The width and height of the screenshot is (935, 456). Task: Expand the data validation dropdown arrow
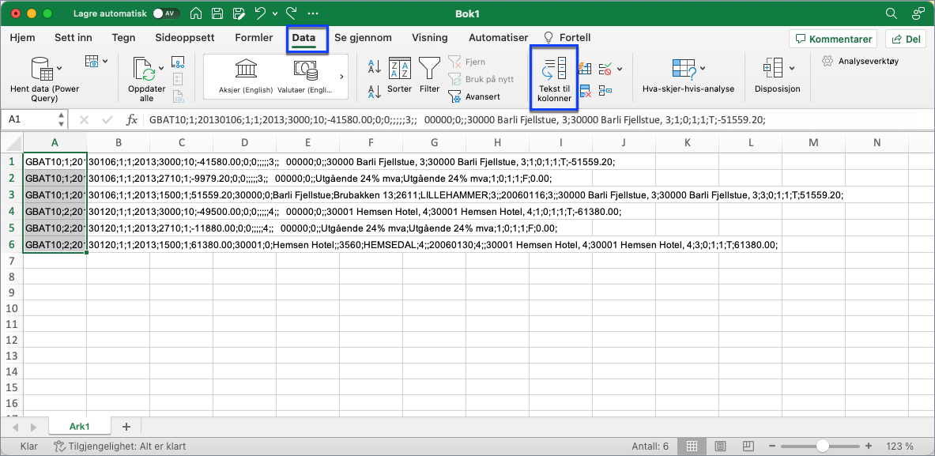[620, 69]
